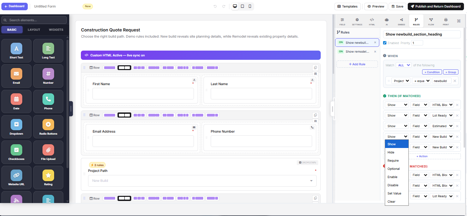Image resolution: width=467 pixels, height=216 pixels.
Task: Choose Hide from the action list
Action: [x=391, y=152]
